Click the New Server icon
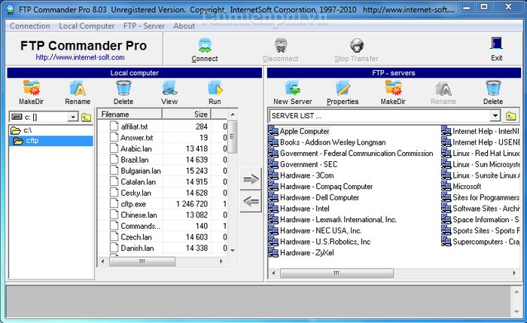 click(x=293, y=88)
